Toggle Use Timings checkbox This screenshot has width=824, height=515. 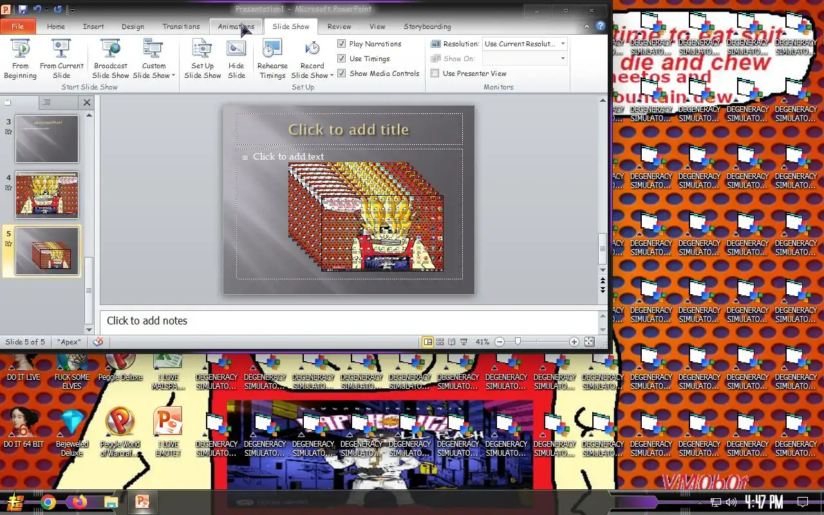342,59
